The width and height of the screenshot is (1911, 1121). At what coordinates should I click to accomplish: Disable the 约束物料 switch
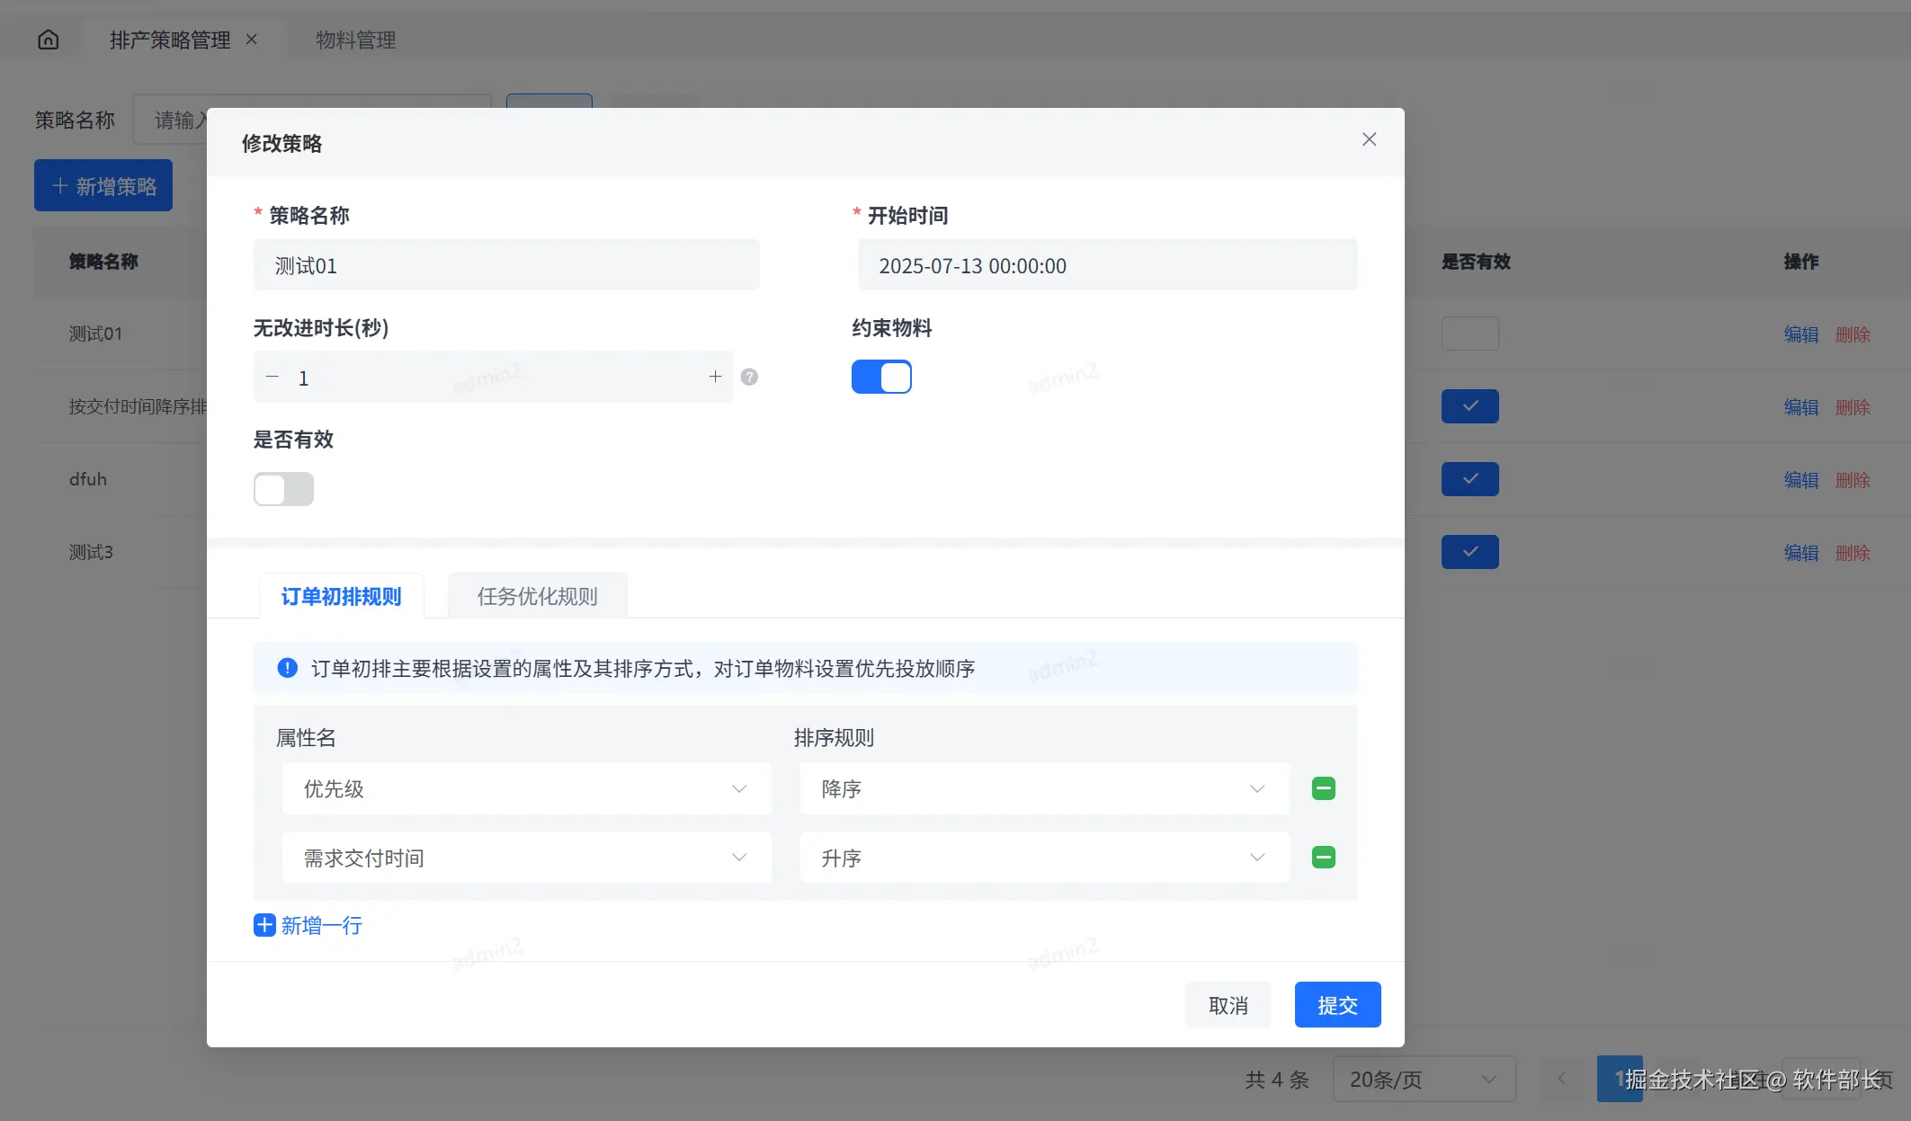[x=881, y=377]
